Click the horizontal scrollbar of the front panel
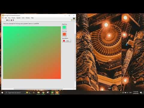The image size is (144, 108). pos(38,89)
